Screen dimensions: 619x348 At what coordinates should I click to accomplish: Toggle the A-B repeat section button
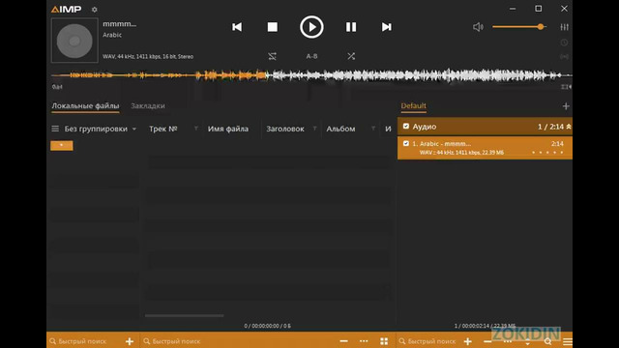click(311, 56)
